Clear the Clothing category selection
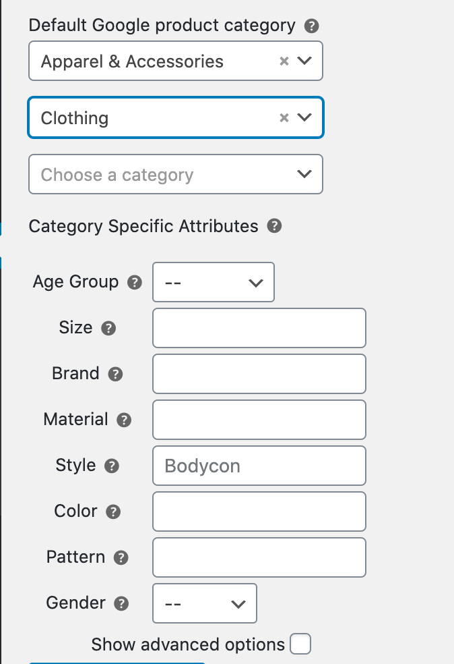Viewport: 454px width, 664px height. (284, 118)
